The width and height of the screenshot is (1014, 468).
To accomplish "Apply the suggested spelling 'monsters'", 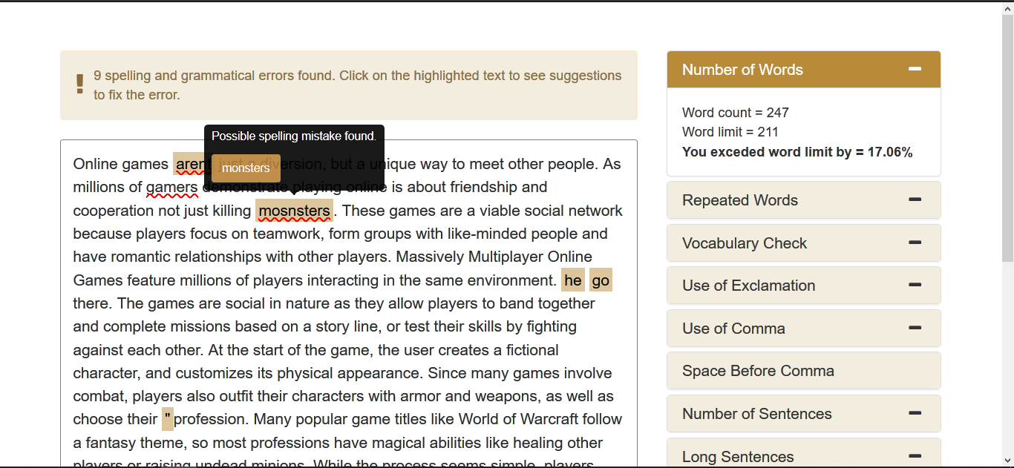I will click(245, 168).
